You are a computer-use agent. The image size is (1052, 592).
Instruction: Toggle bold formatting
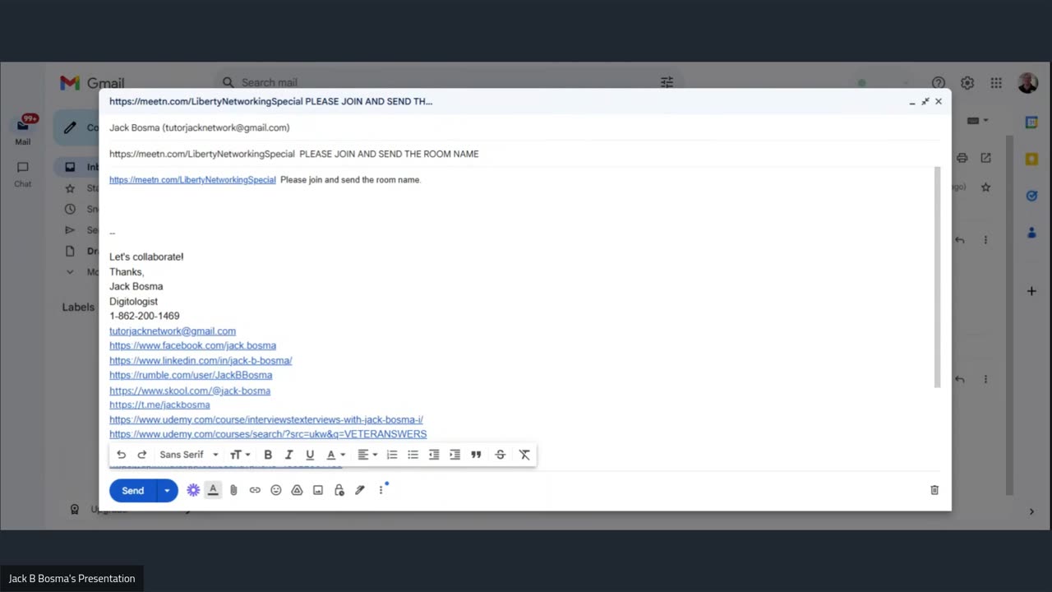(268, 455)
